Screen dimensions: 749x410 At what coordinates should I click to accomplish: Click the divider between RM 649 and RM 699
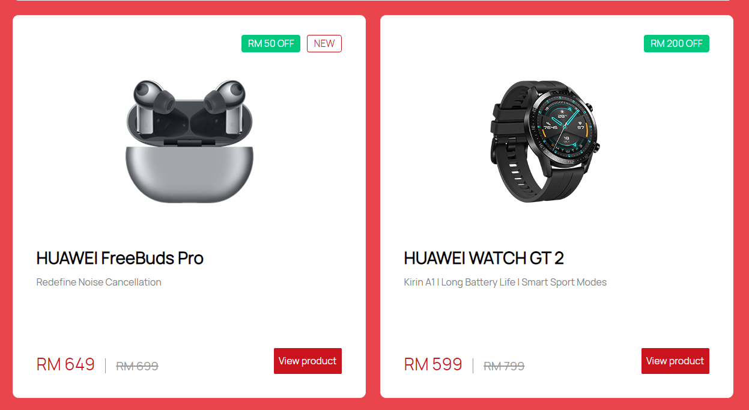[x=106, y=366]
